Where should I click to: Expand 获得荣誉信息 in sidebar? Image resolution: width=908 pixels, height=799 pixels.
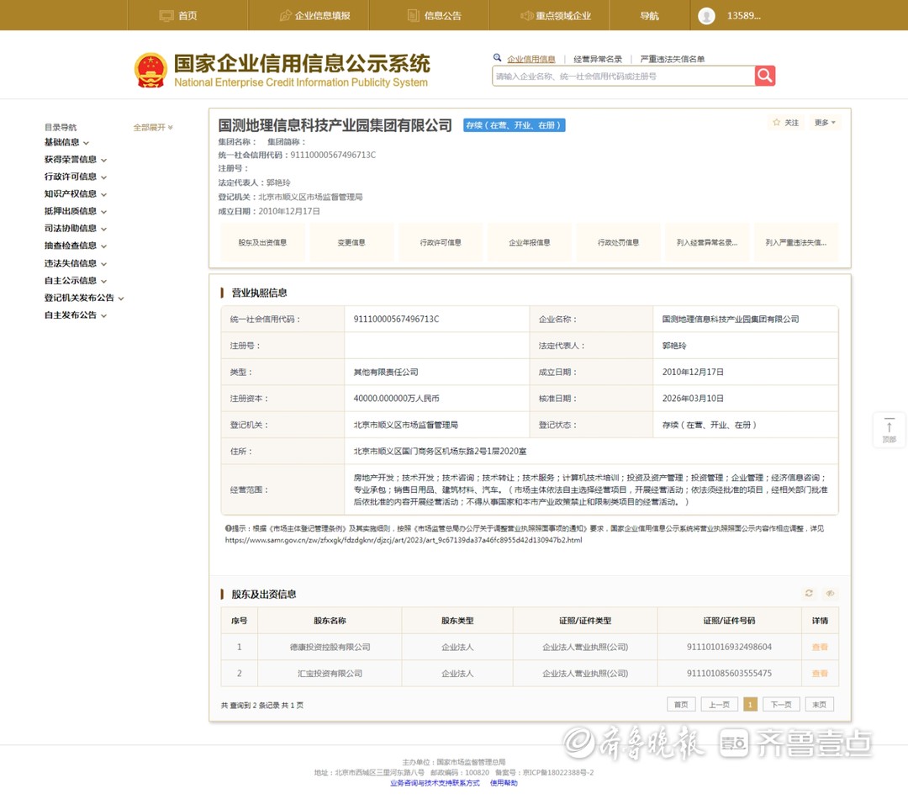tap(76, 159)
